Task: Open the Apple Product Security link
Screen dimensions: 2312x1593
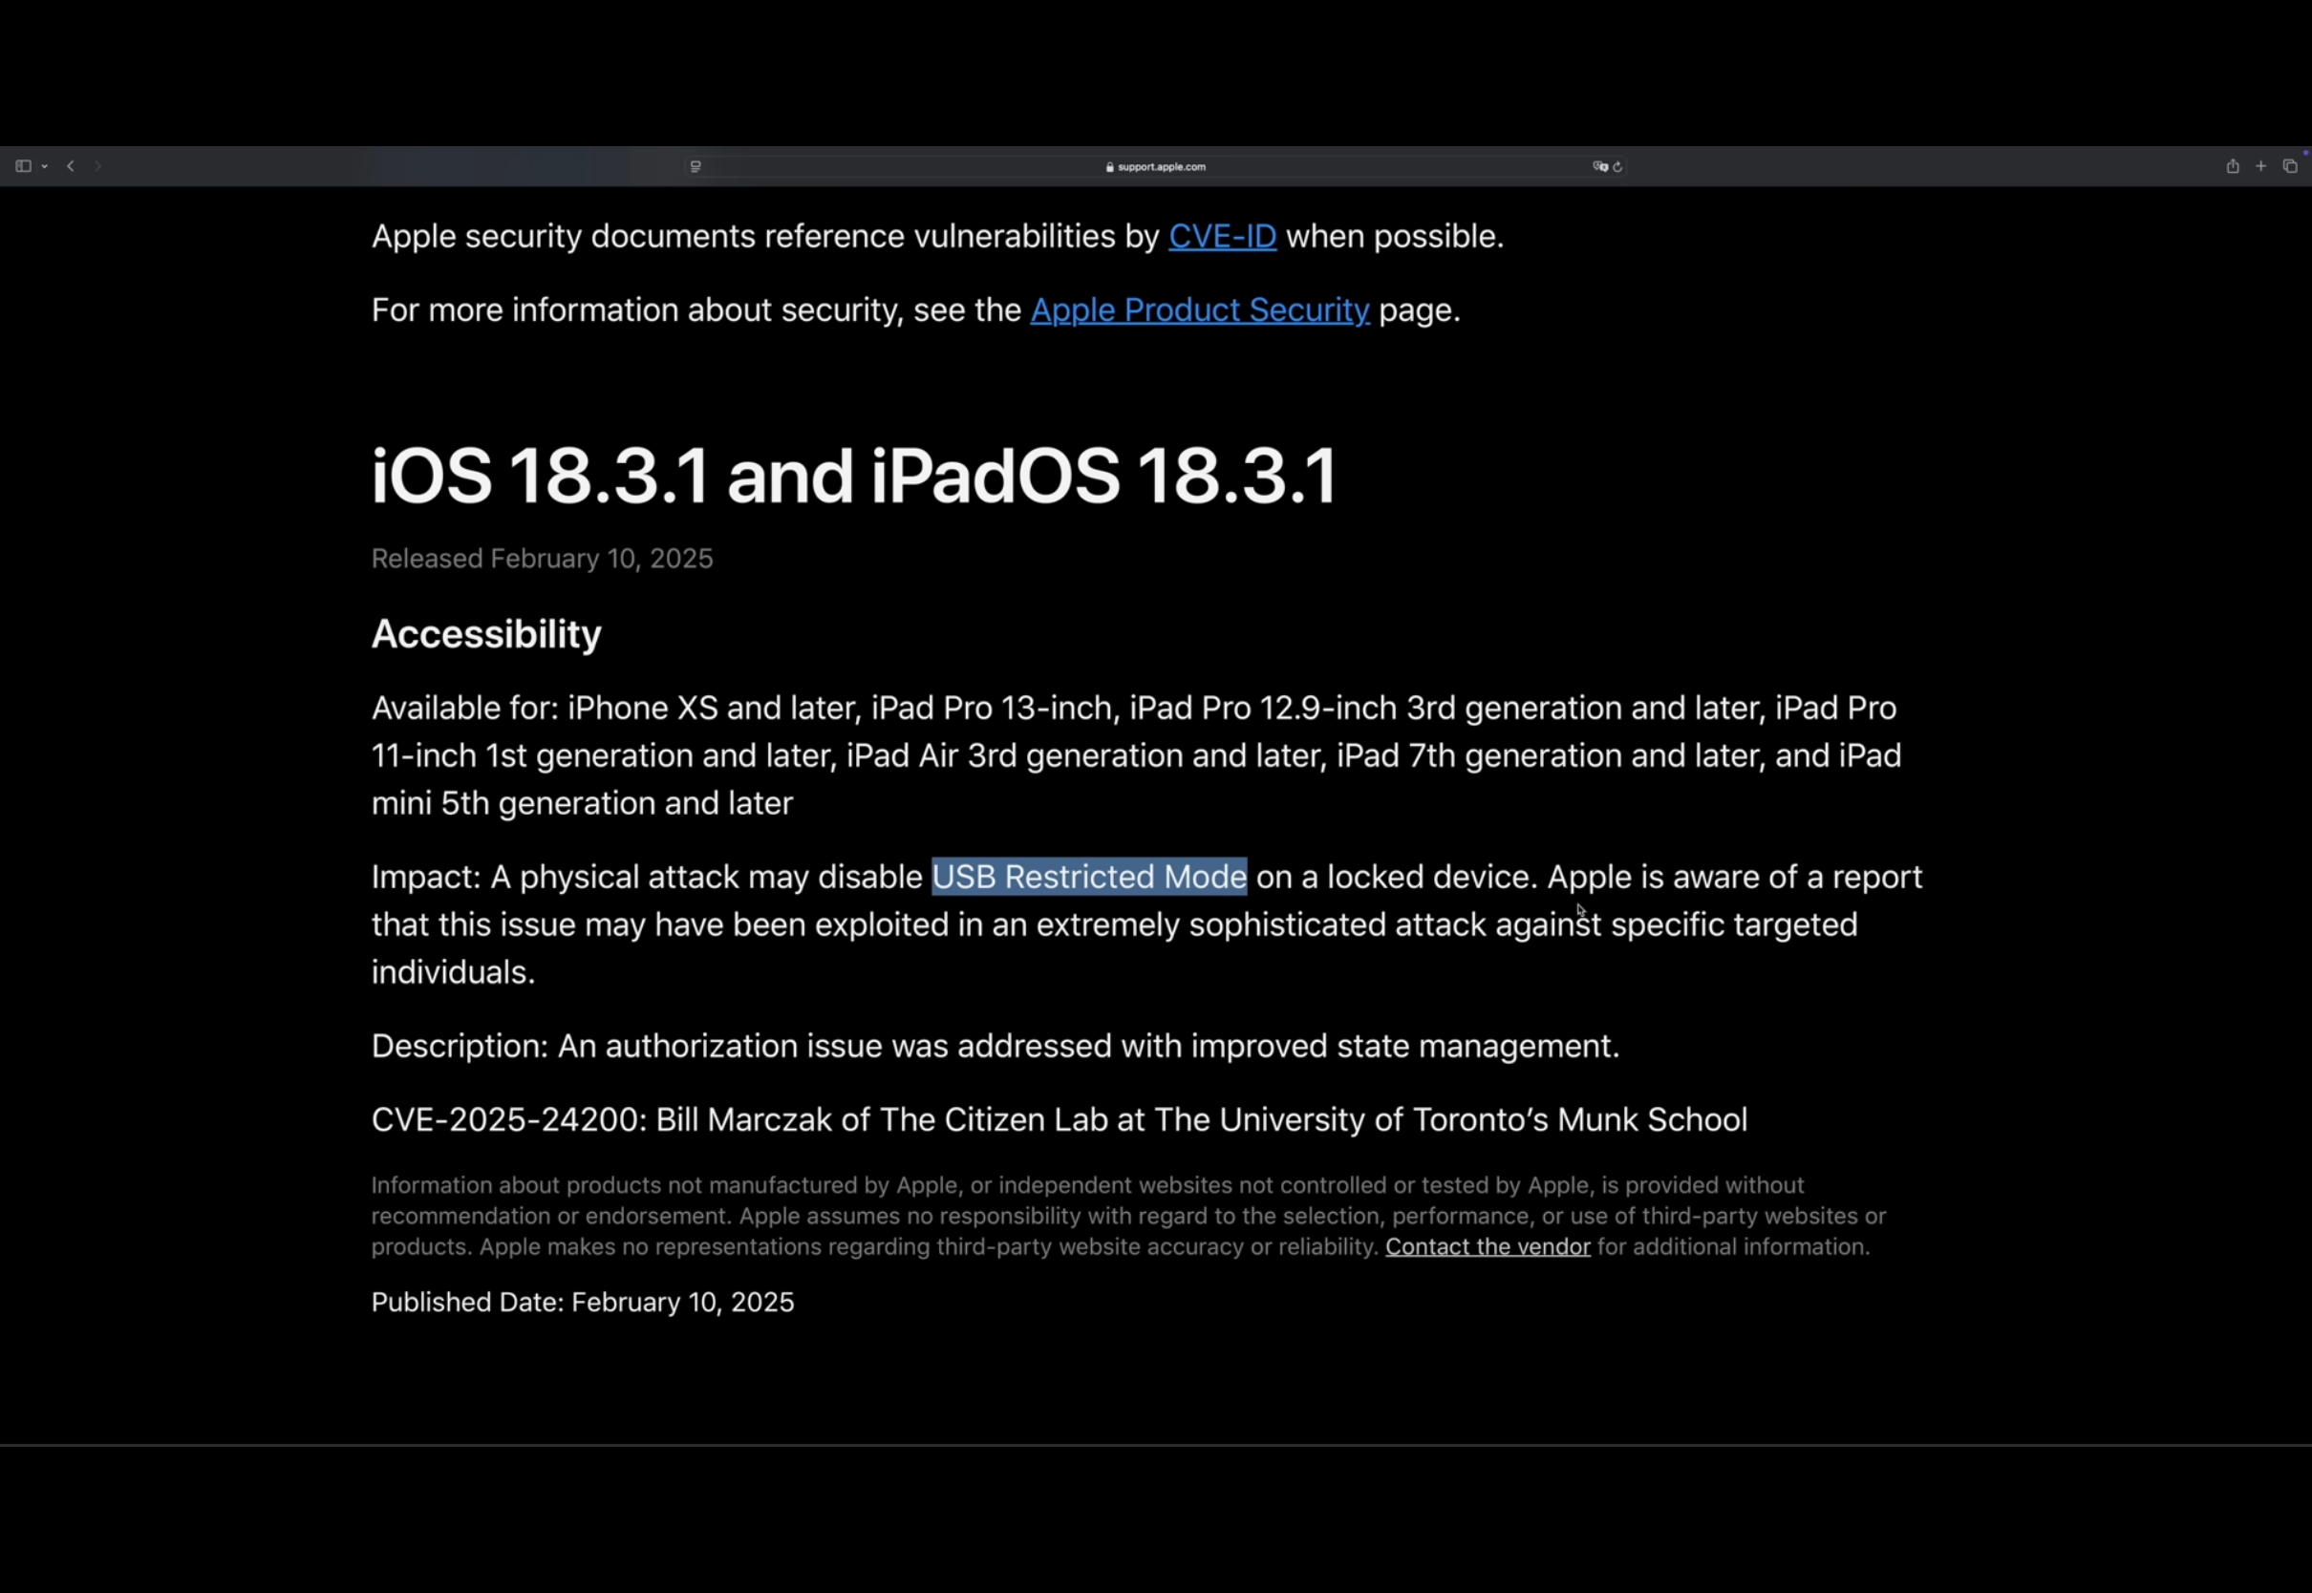Action: (1199, 310)
